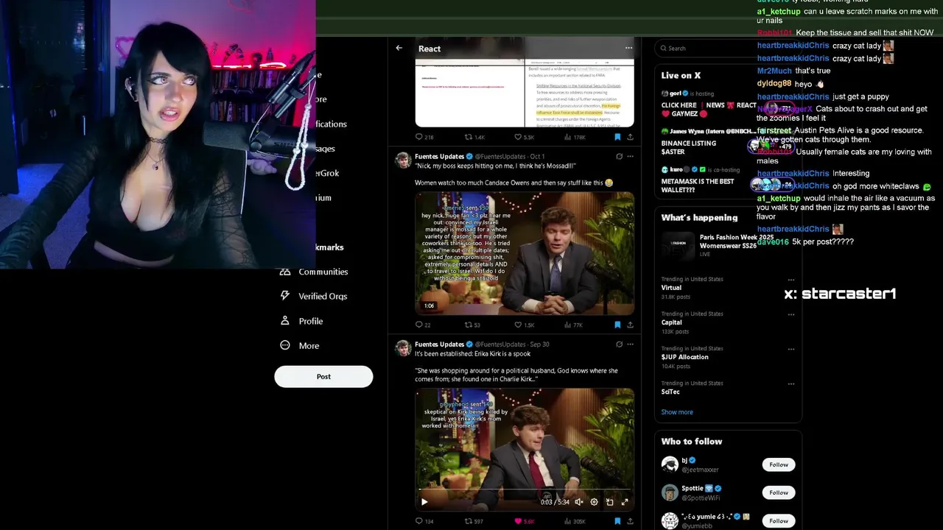
Task: Open the Communities section
Action: click(x=314, y=272)
